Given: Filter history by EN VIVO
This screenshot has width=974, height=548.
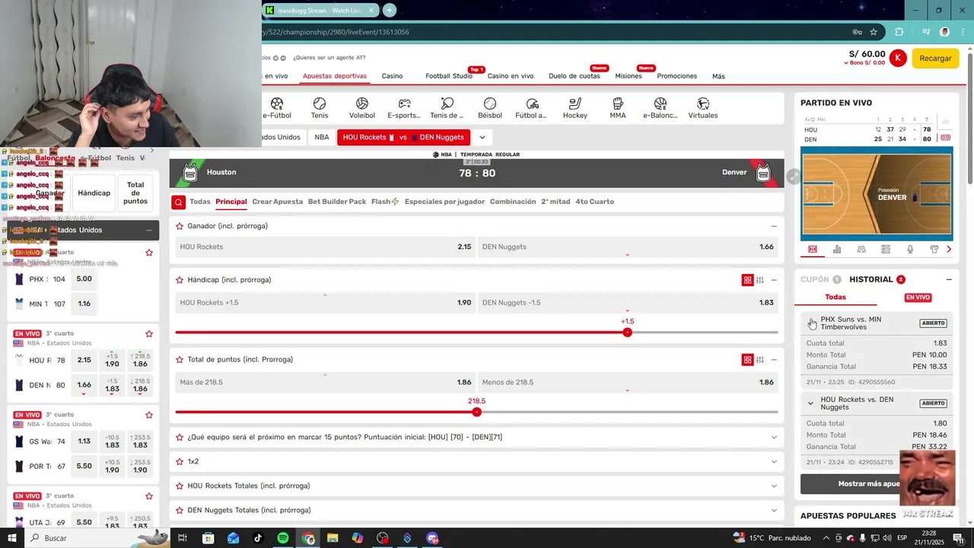Looking at the screenshot, I should point(918,298).
